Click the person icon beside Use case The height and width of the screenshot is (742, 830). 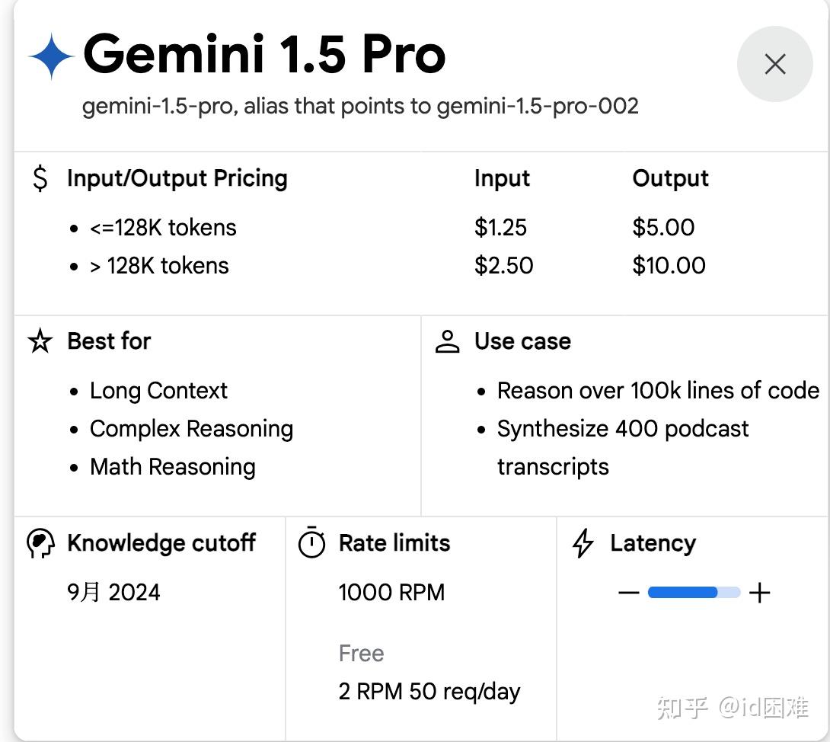[447, 341]
